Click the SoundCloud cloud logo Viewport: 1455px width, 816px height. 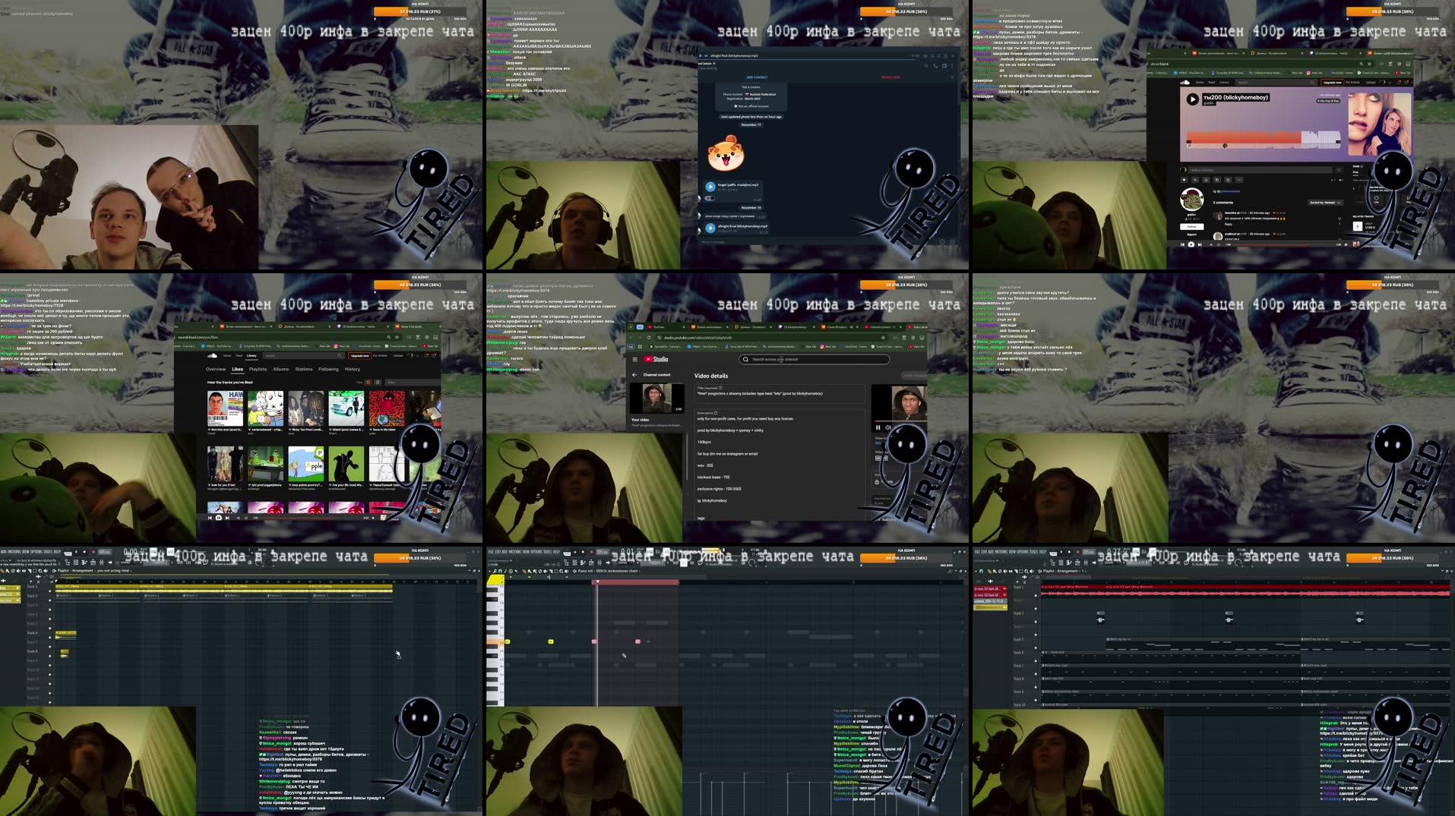pyautogui.click(x=213, y=355)
